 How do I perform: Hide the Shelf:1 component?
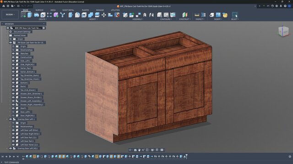click(13, 108)
